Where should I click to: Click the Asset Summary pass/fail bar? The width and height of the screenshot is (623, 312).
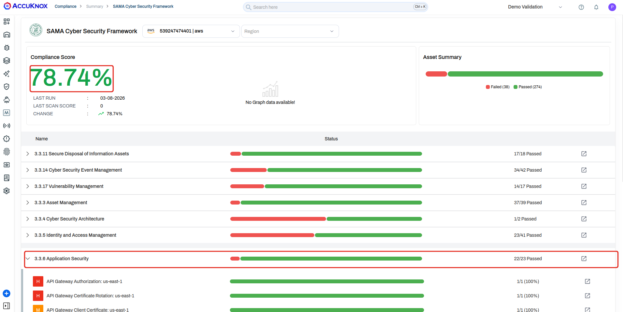[x=514, y=74]
